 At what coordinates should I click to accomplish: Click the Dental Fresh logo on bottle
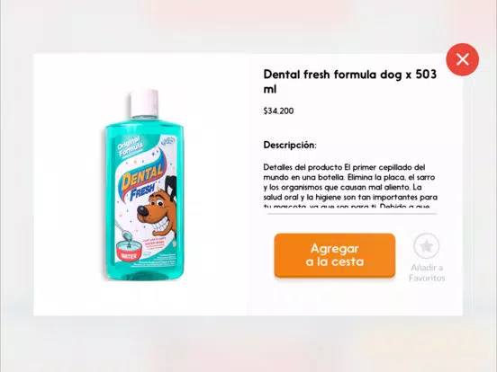coord(141,182)
